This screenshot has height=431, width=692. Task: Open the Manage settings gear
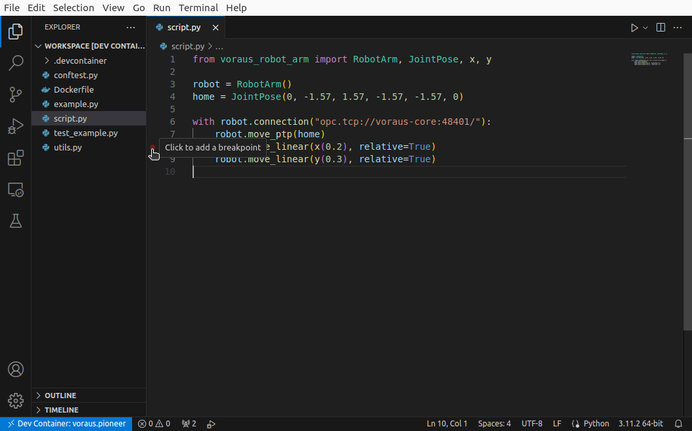16,401
